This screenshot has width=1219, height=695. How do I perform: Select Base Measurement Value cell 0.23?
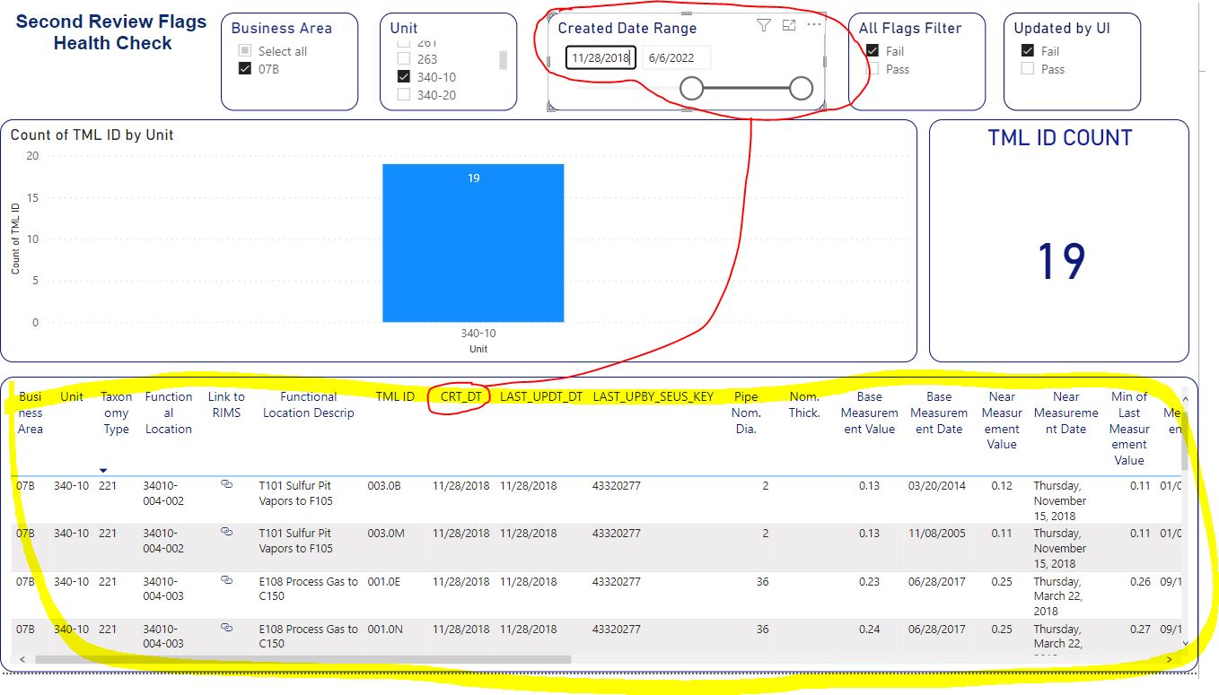(x=869, y=581)
